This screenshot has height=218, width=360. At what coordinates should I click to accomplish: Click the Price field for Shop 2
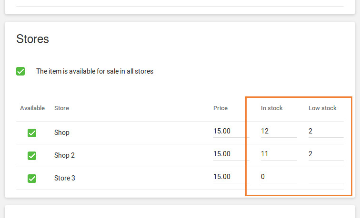coord(228,154)
